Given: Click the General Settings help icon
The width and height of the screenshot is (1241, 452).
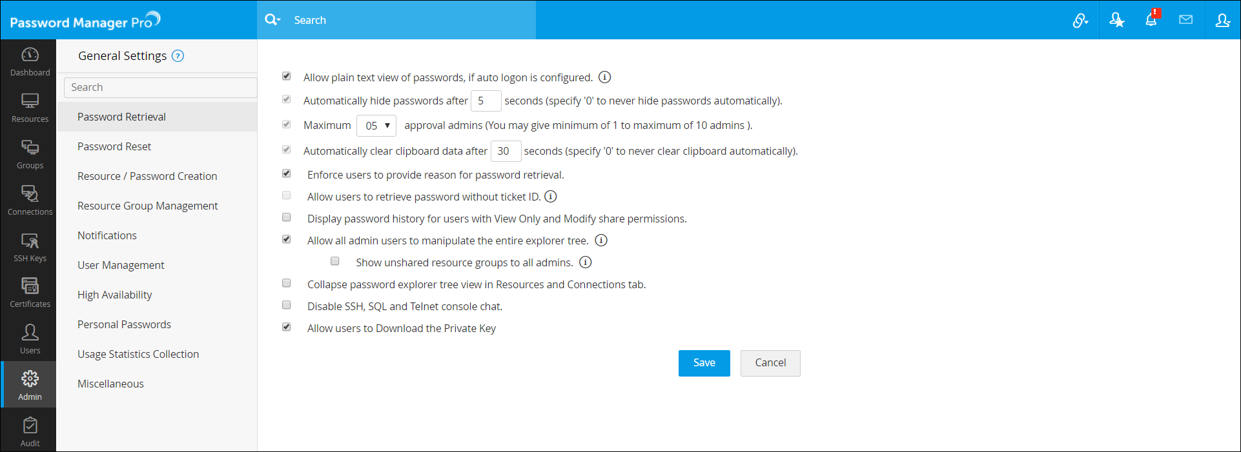Looking at the screenshot, I should pos(178,56).
